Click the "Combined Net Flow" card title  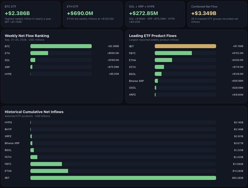tap(204, 7)
